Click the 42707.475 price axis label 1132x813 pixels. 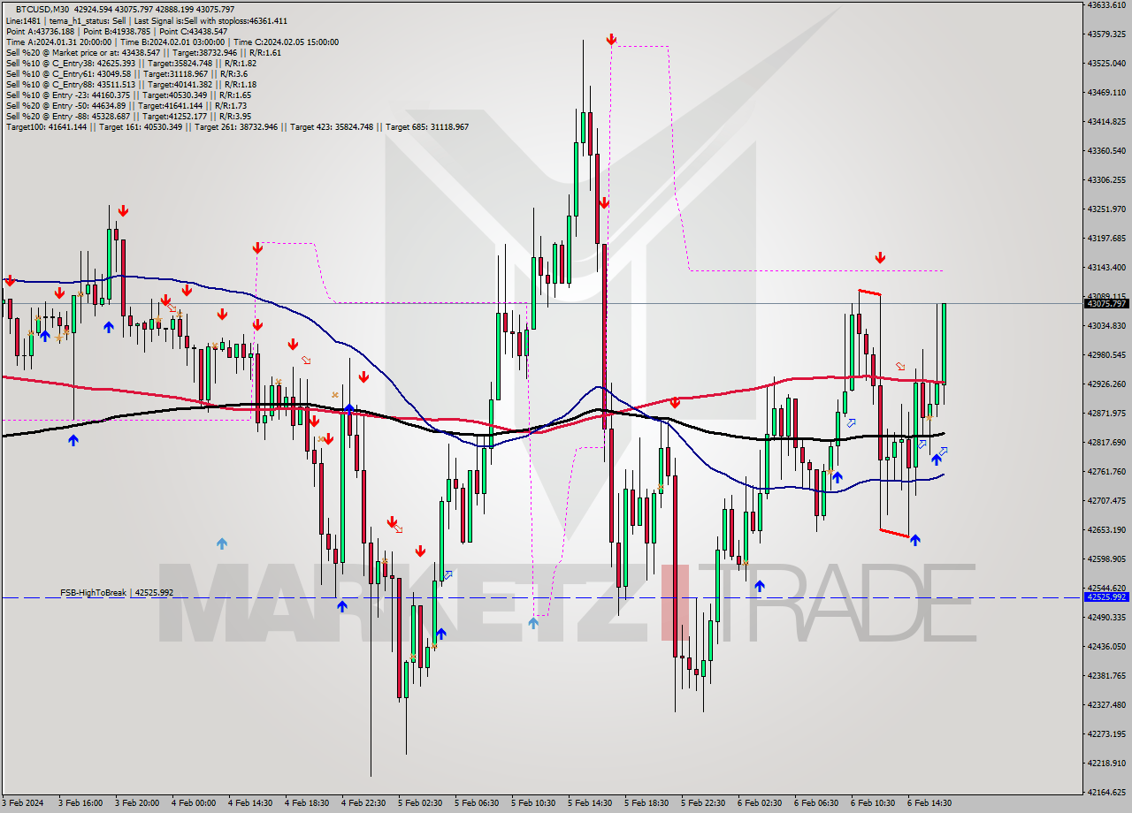pos(1106,500)
